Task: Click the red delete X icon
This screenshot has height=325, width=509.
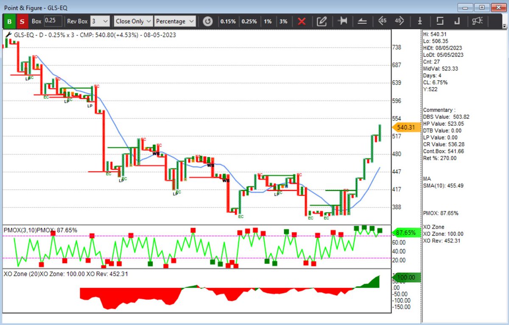Action: tap(302, 21)
